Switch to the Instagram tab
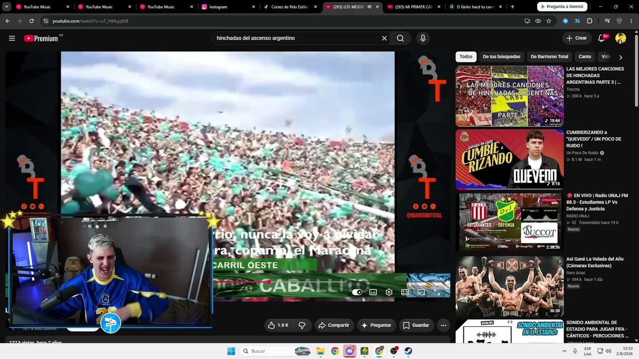Screen dimensions: 639x359 [x=228, y=7]
